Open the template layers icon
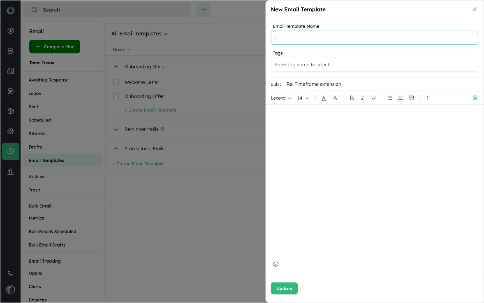The height and width of the screenshot is (303, 484). point(475,98)
